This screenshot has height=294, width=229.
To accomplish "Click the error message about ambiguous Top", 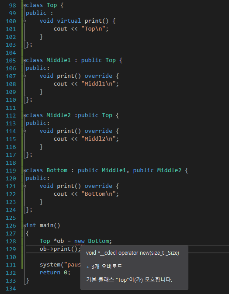I will 129,280.
